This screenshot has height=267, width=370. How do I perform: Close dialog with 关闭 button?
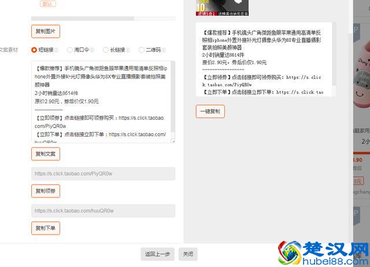[188, 254]
